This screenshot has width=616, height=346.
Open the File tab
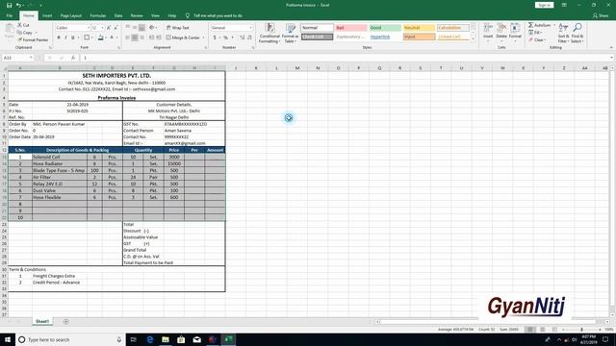[x=9, y=15]
